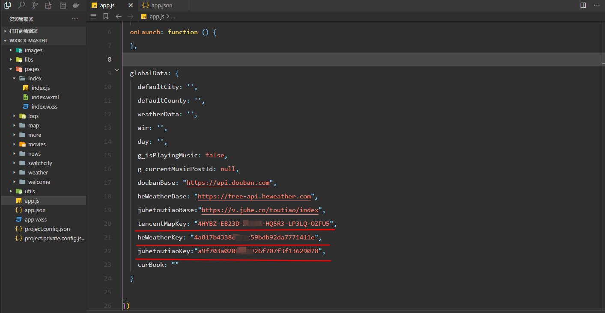
Task: Click the https://v.juhe.cn/toutiao/index link
Action: pyautogui.click(x=260, y=210)
